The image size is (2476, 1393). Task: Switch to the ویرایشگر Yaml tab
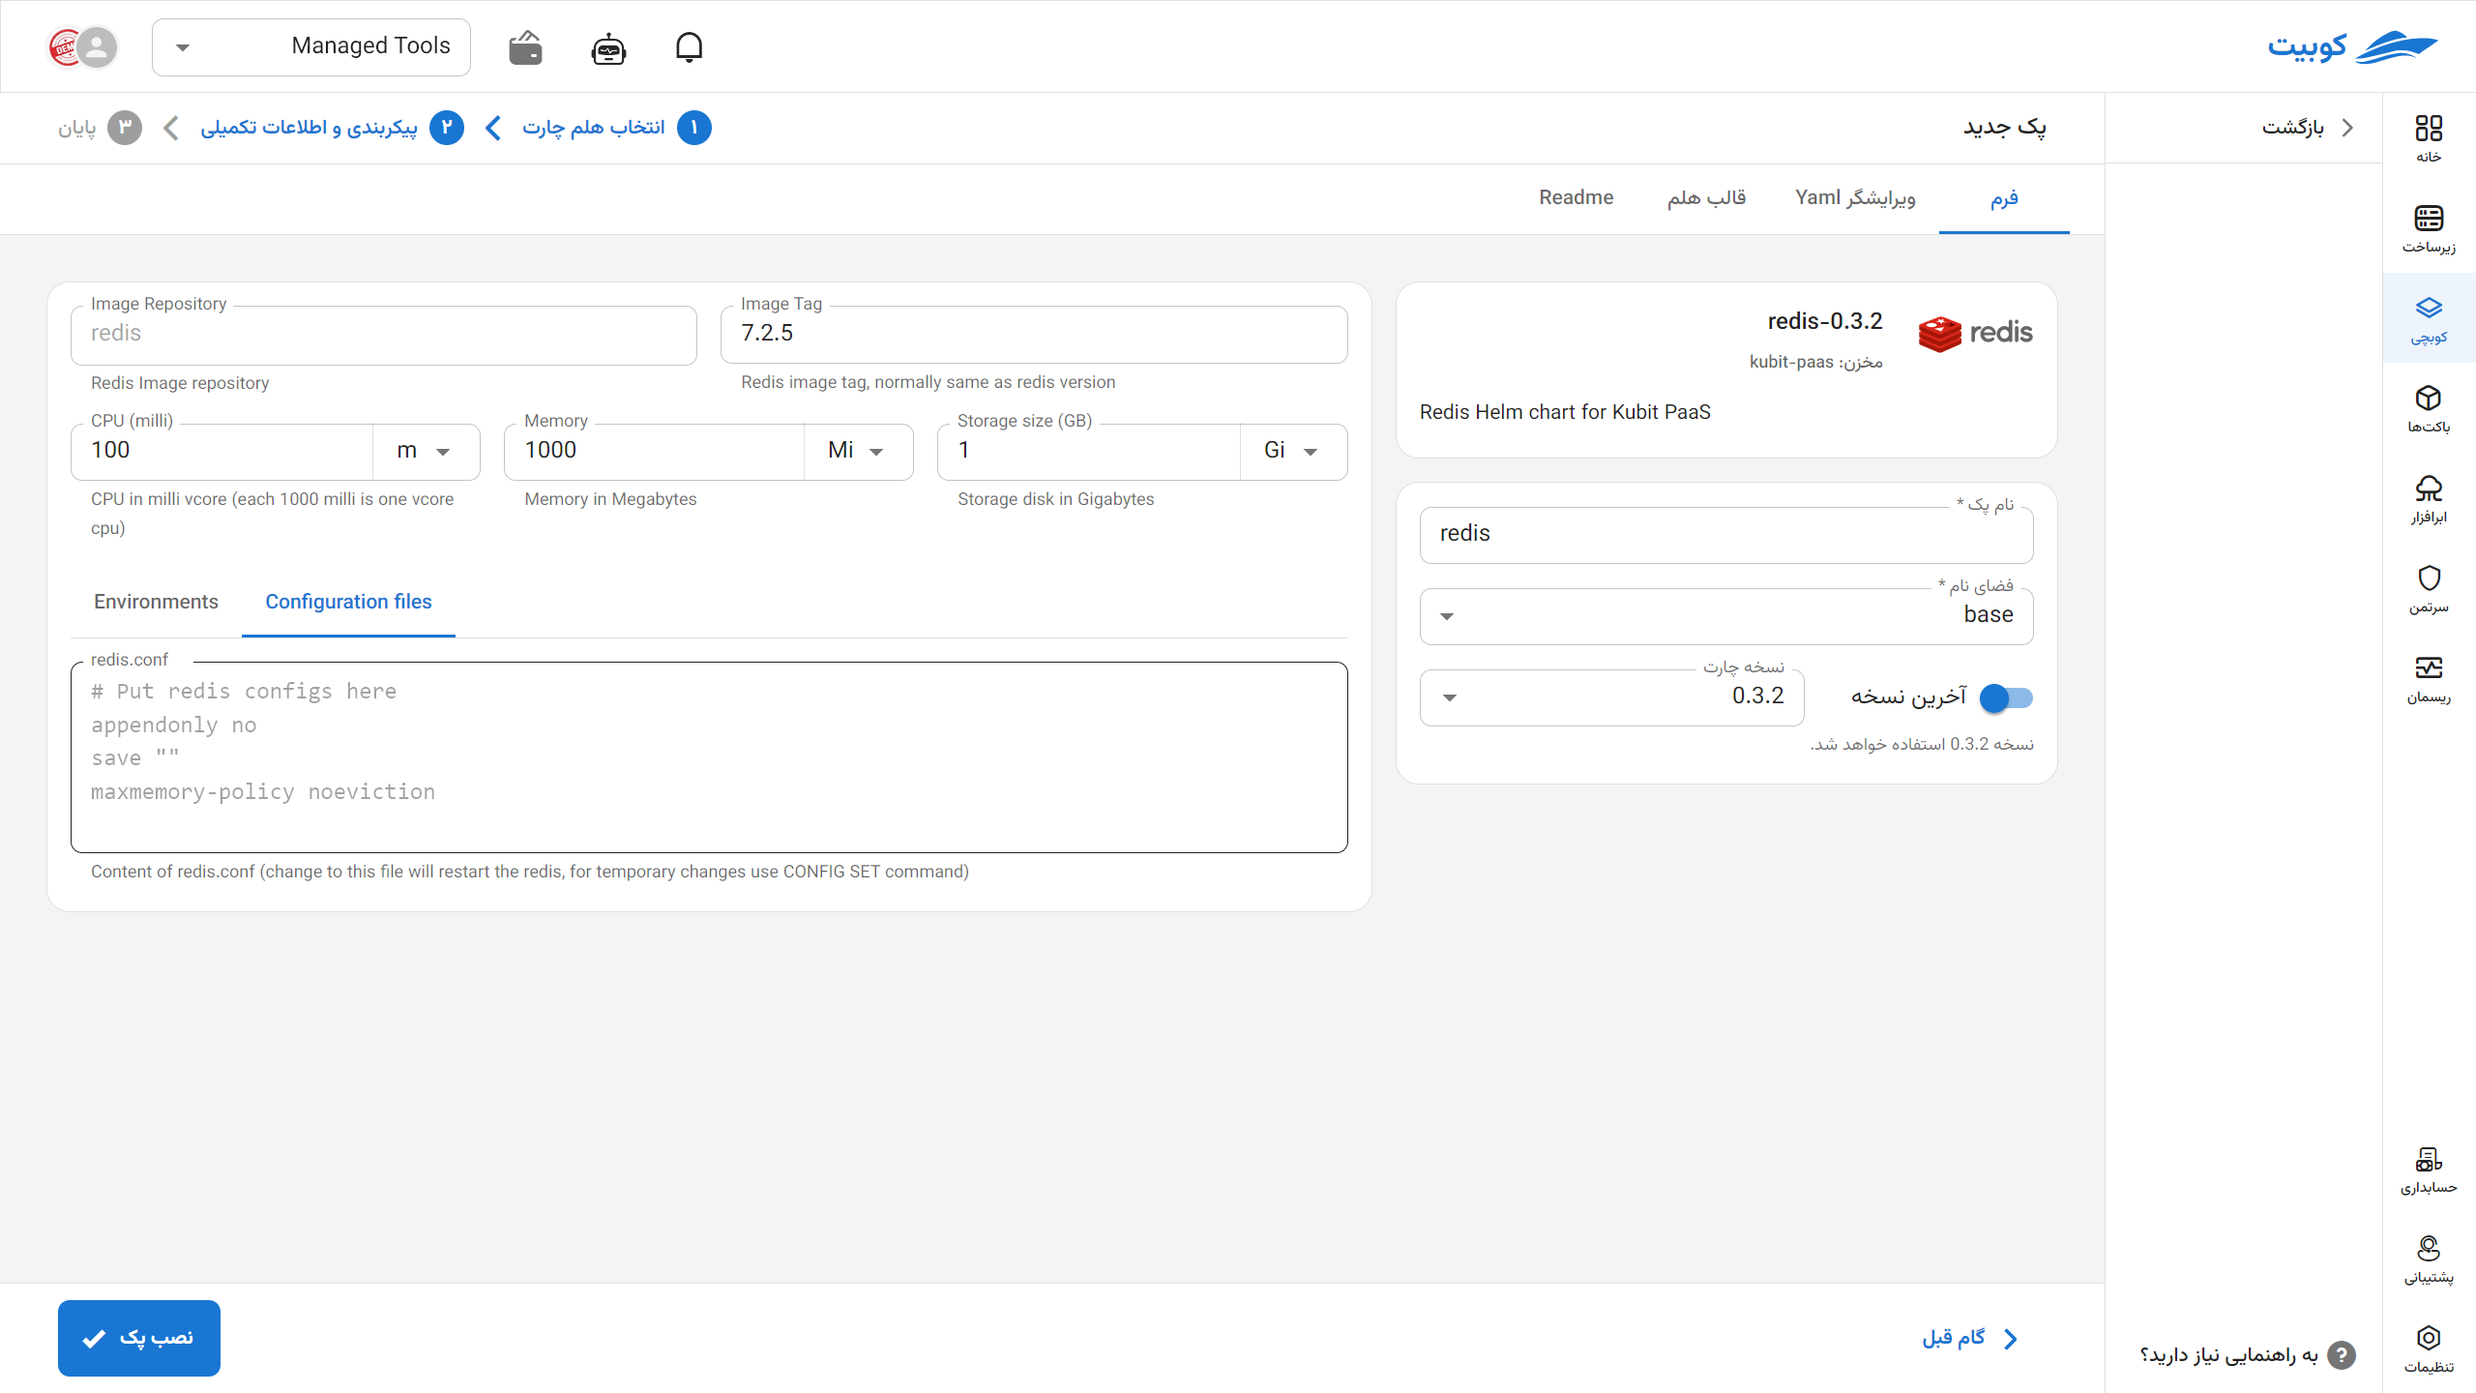coord(1855,198)
